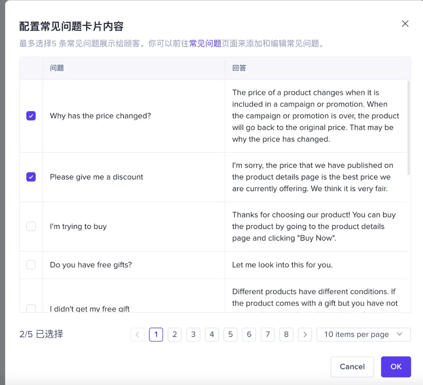Click the answer starting "Thanks for choosing our product!"
This screenshot has height=385, width=423.
click(314, 226)
